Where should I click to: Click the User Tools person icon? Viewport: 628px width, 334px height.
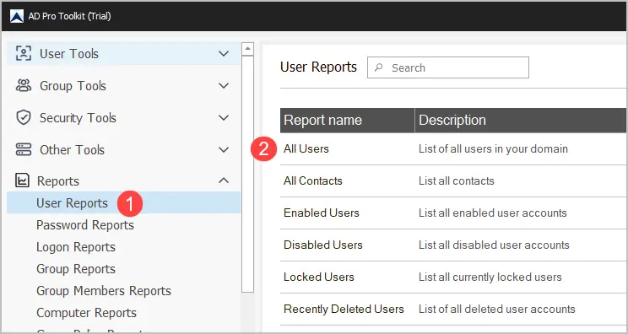pos(24,53)
